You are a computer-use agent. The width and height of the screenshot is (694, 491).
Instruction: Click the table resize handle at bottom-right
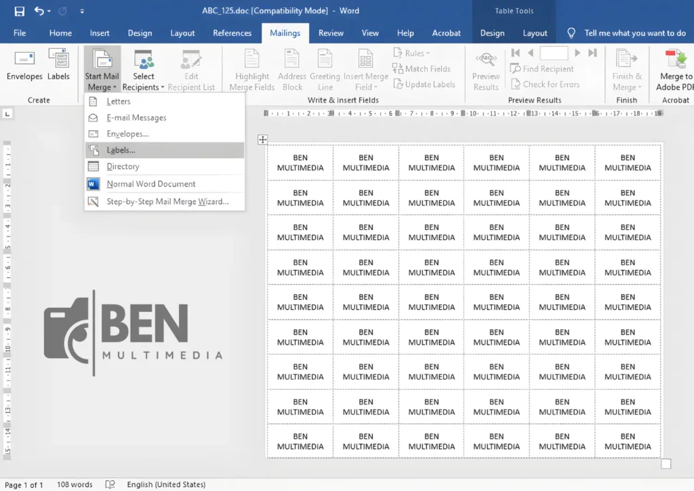click(x=666, y=463)
